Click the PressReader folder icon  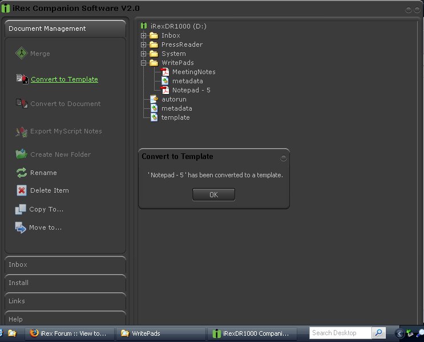click(x=154, y=44)
